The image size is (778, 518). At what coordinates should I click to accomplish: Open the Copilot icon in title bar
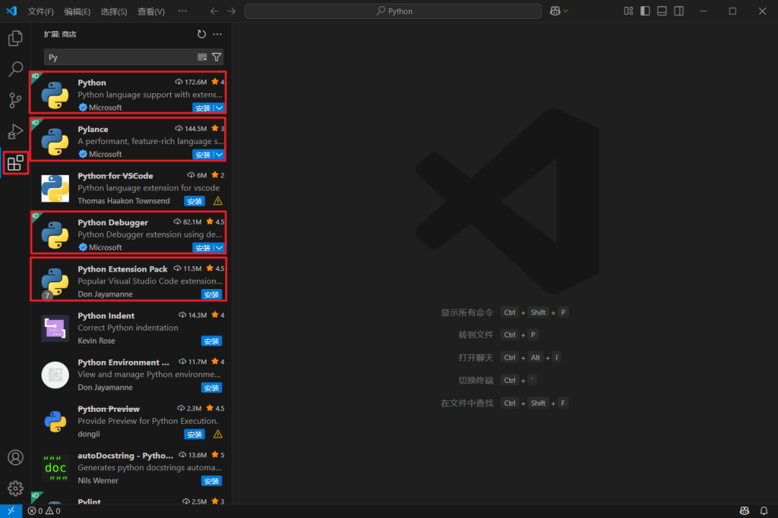coord(555,11)
